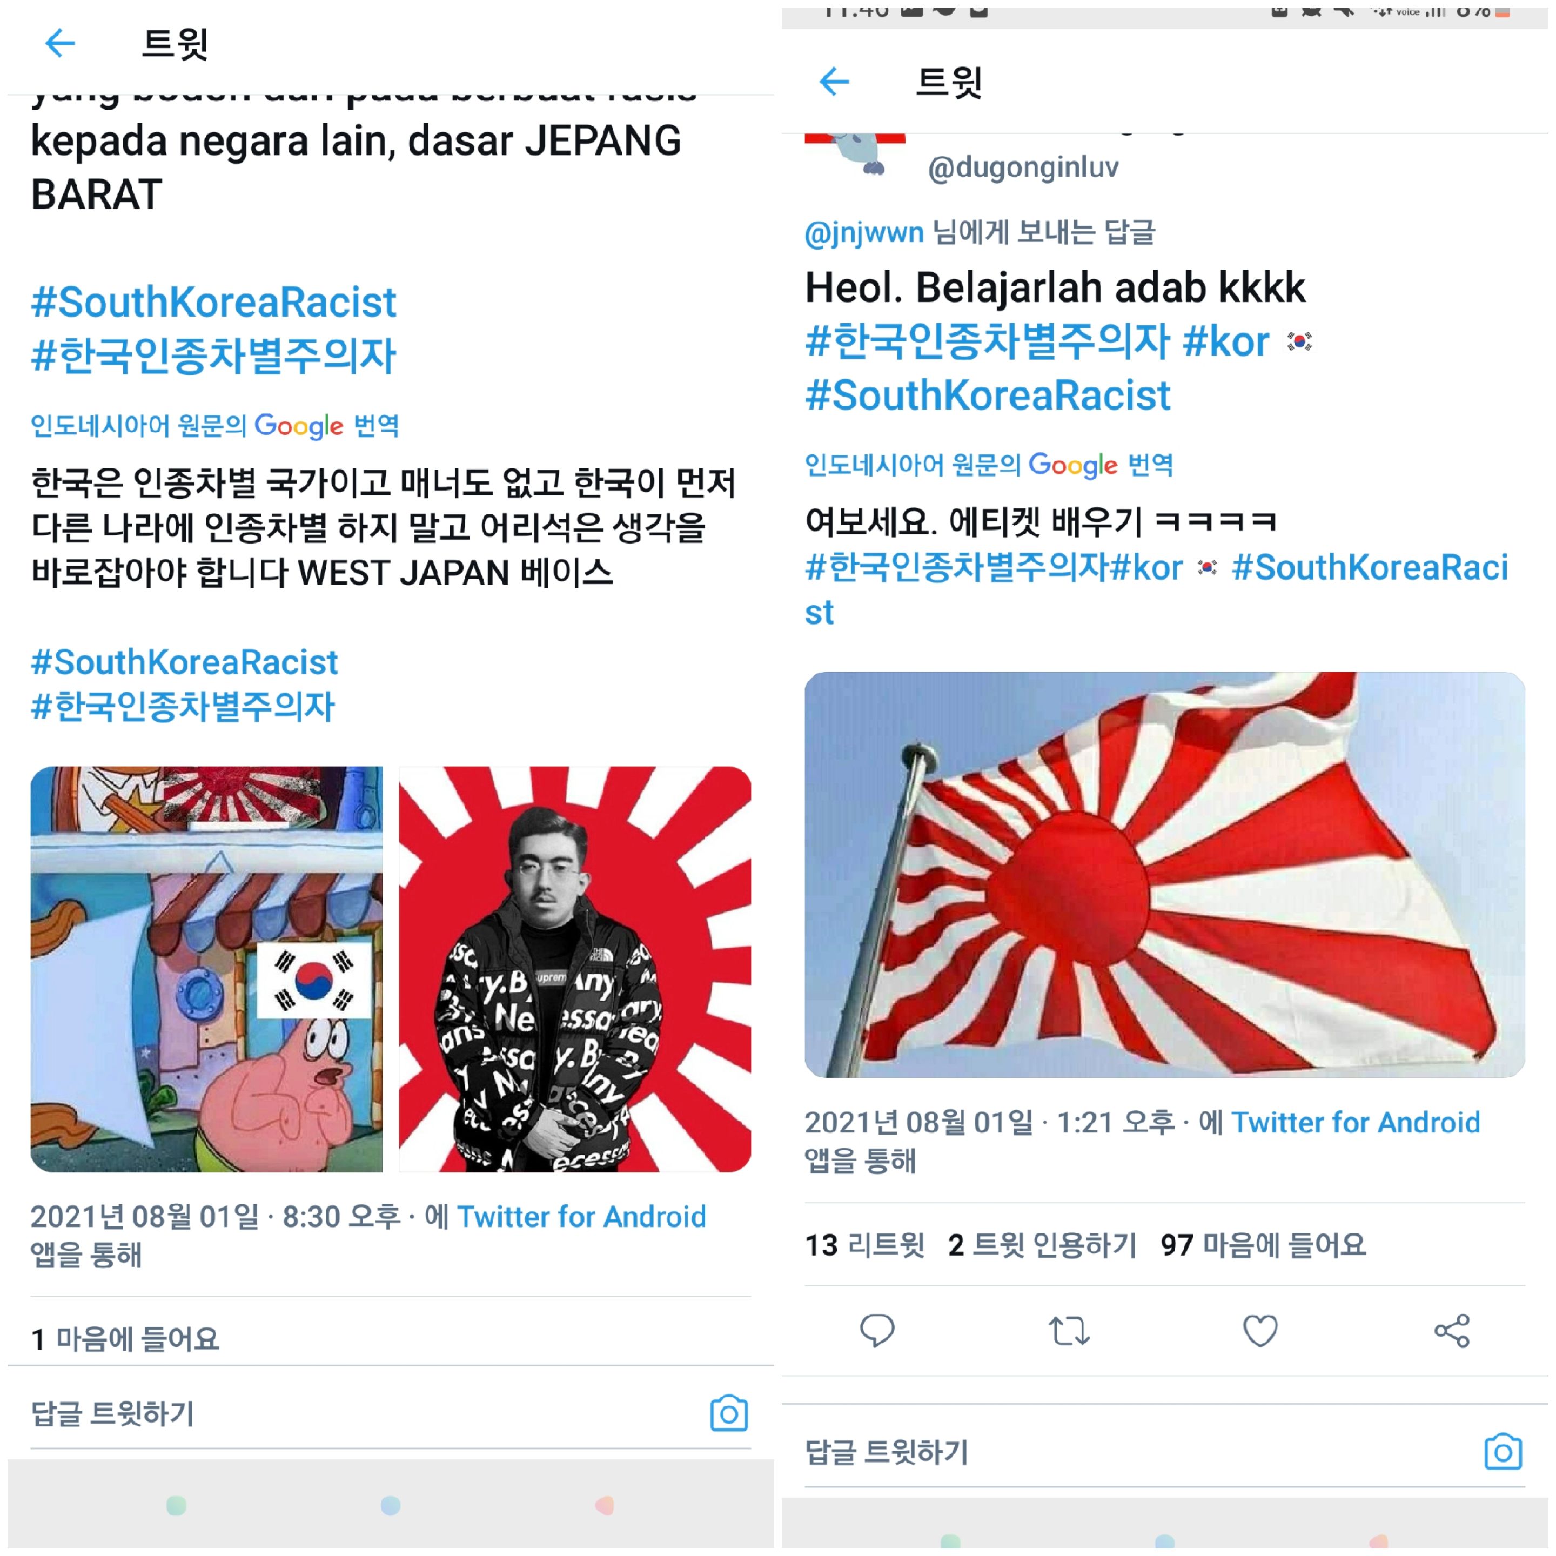Open the #kor hashtag in original tweet
Screen dimensions: 1556x1556
1226,341
